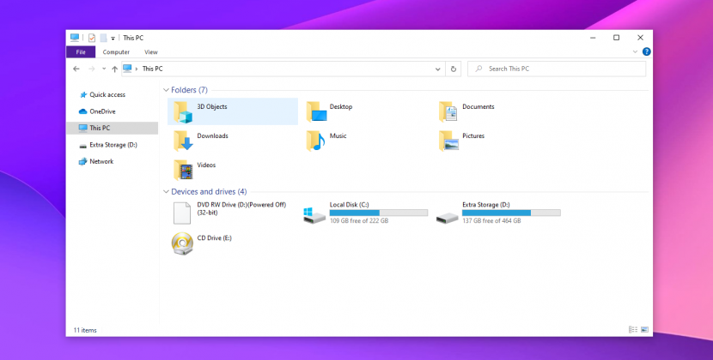Collapse the Folders (7) group

tap(166, 90)
